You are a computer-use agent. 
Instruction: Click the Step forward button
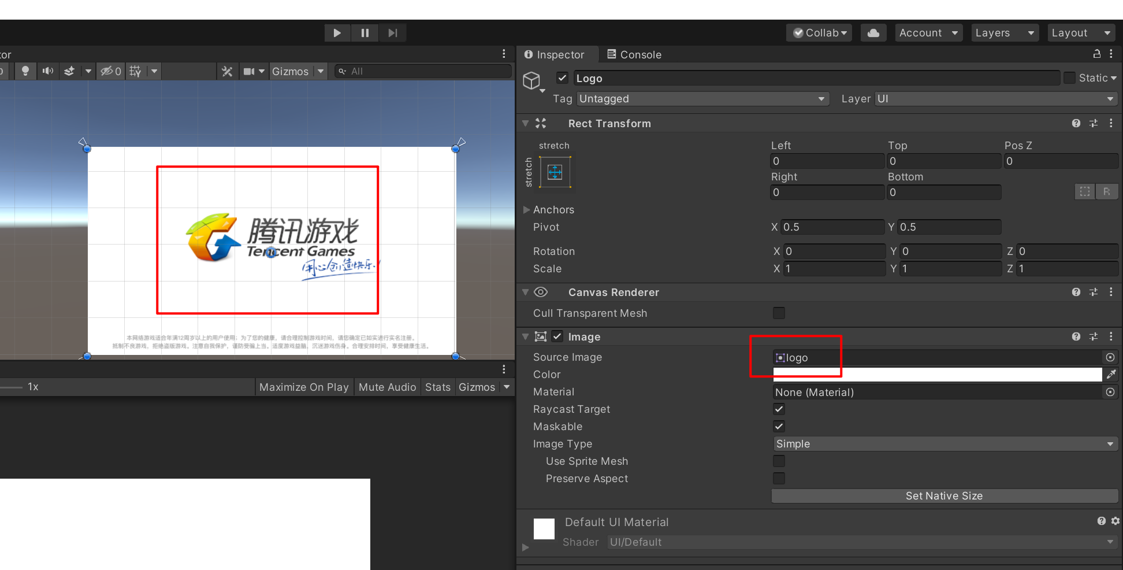pyautogui.click(x=393, y=33)
